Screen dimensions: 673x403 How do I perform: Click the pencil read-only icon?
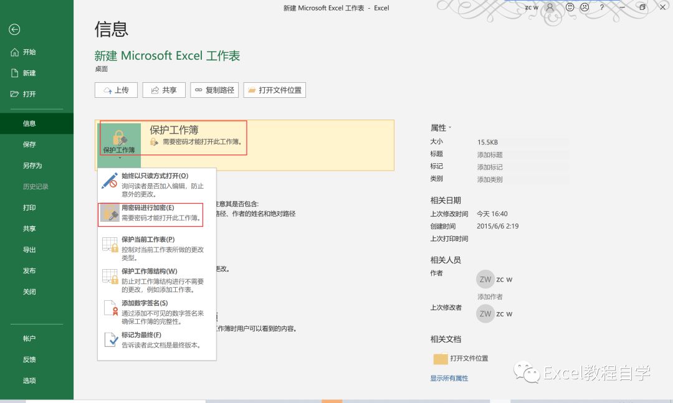[110, 181]
